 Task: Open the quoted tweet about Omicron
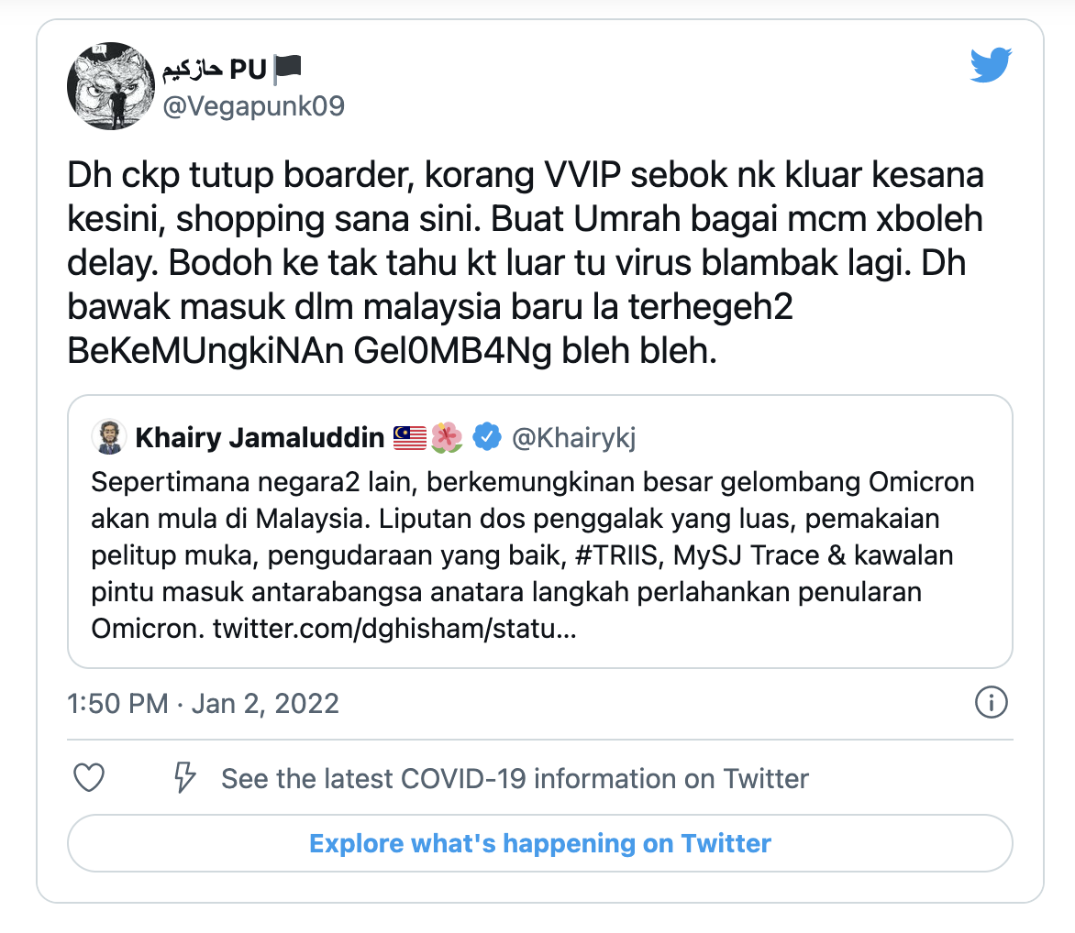pyautogui.click(x=540, y=532)
